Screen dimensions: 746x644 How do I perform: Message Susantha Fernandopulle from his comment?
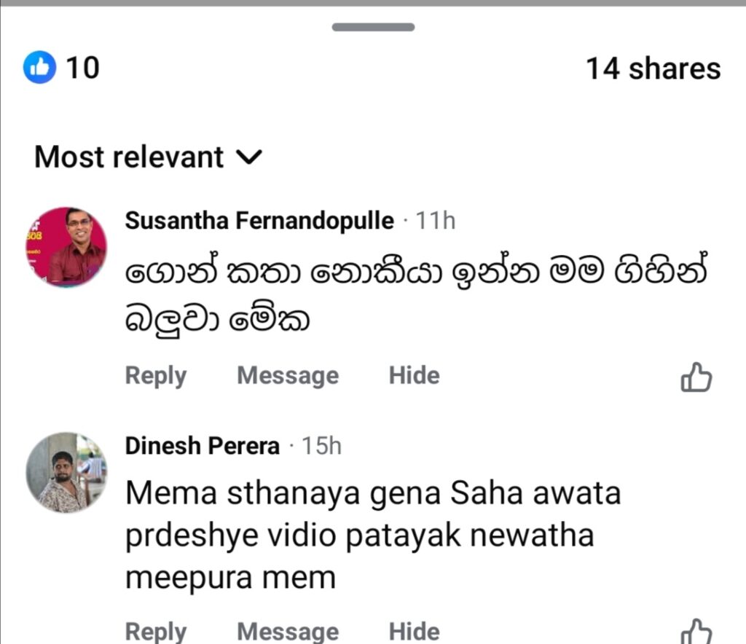pyautogui.click(x=288, y=376)
